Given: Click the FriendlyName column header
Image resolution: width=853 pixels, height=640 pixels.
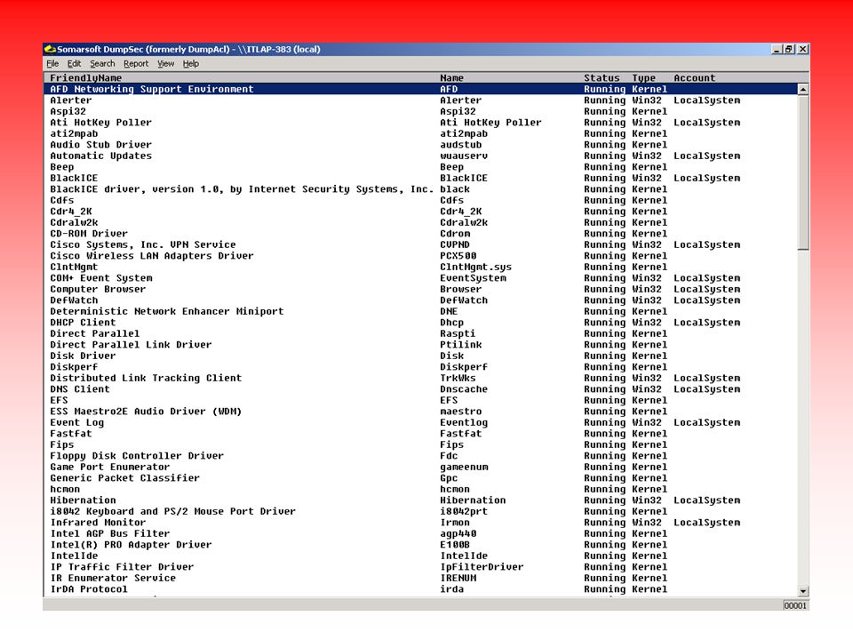Looking at the screenshot, I should tap(86, 78).
